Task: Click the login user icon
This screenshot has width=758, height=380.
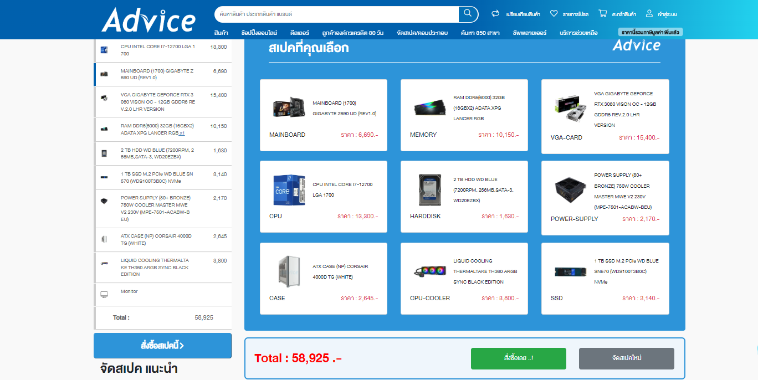Action: pos(649,13)
